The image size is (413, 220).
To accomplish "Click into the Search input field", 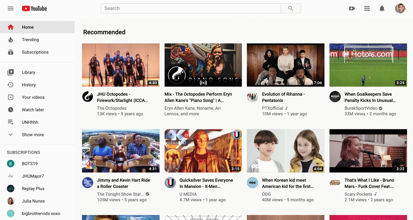I will pyautogui.click(x=191, y=8).
